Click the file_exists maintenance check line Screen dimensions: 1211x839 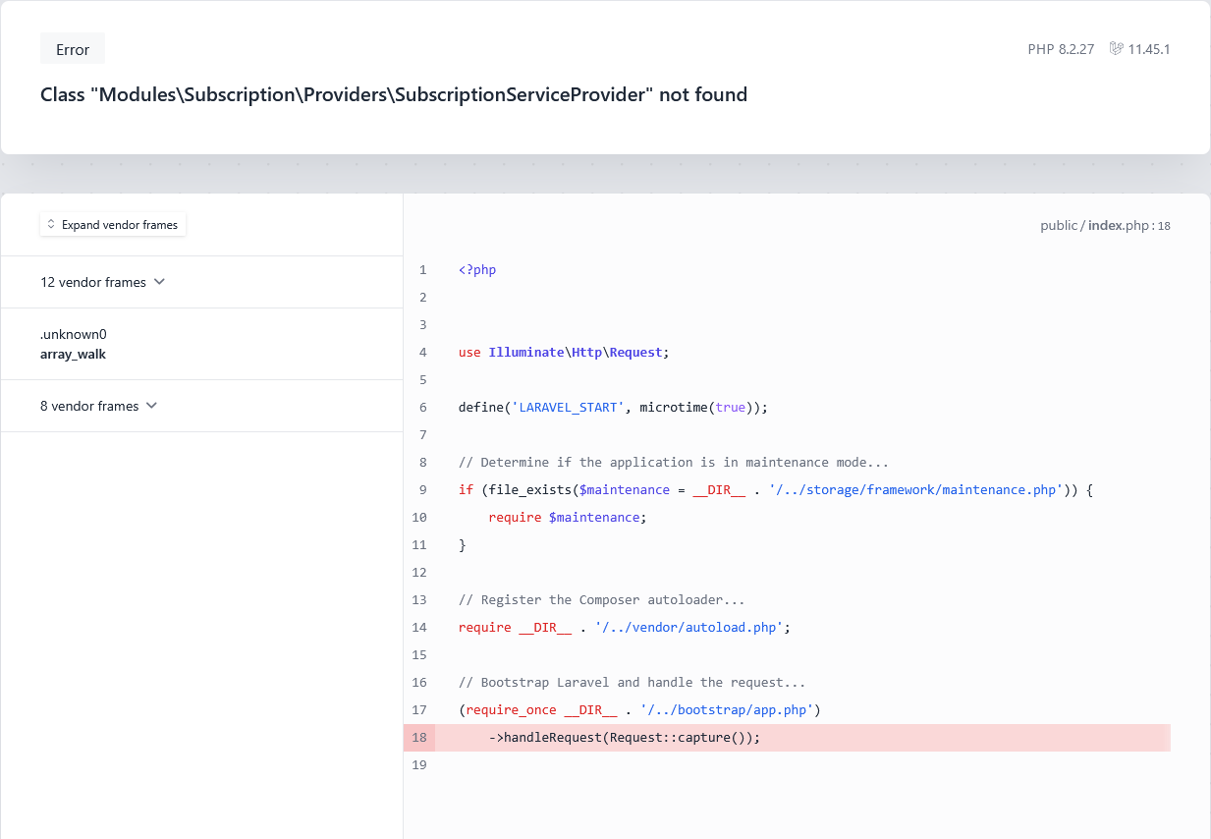(x=775, y=489)
